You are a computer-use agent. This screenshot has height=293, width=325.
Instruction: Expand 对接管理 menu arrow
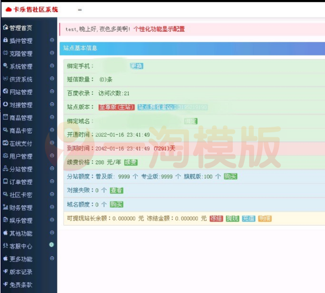click(52, 104)
